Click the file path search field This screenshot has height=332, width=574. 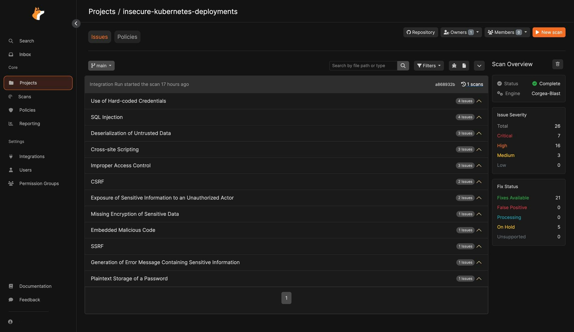click(363, 66)
